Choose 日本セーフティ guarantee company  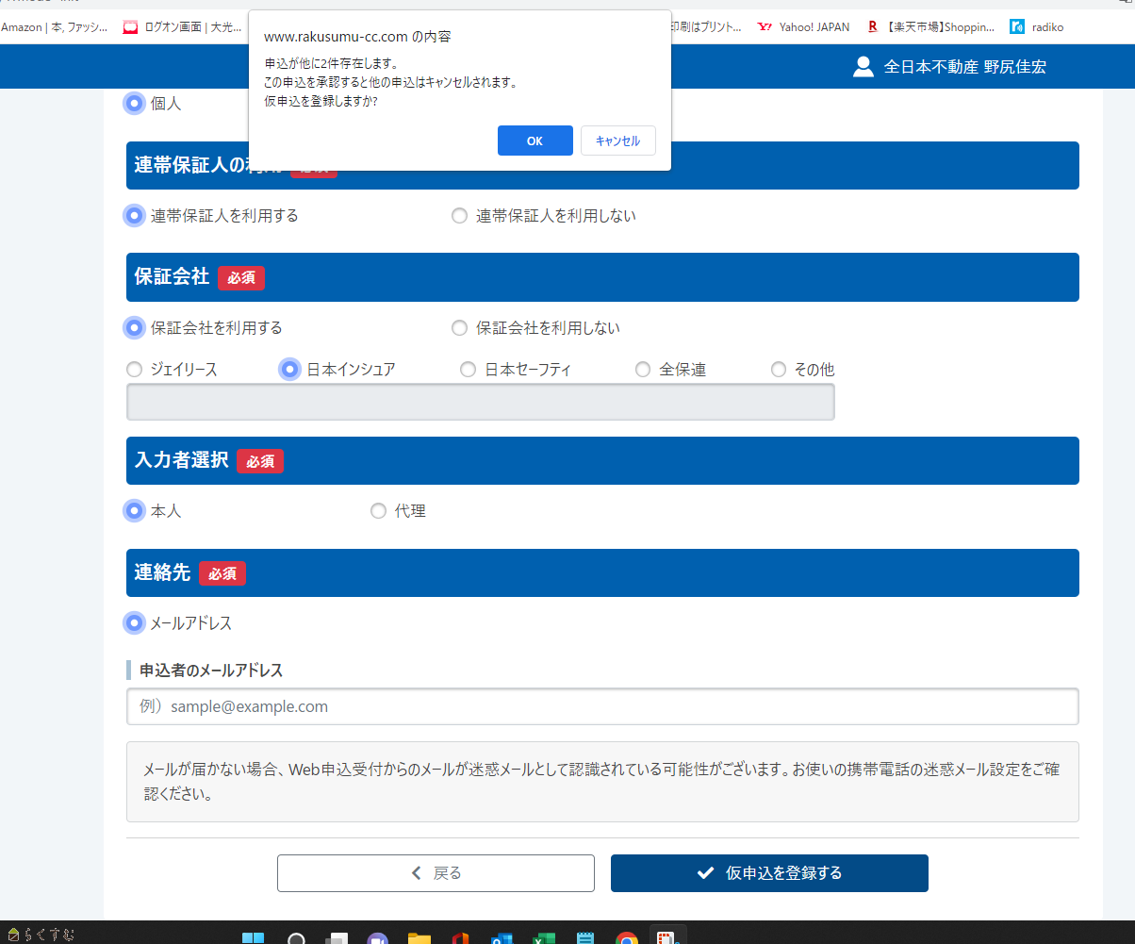pyautogui.click(x=468, y=370)
